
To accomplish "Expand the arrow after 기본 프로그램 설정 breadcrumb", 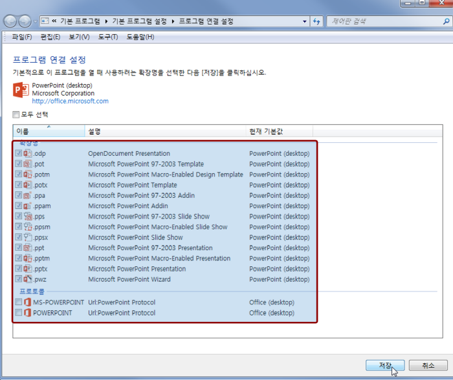I will tap(173, 21).
